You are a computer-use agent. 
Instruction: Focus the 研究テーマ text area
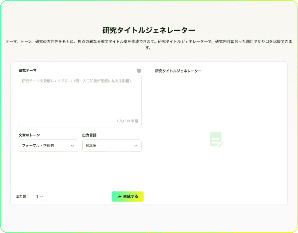[80, 101]
